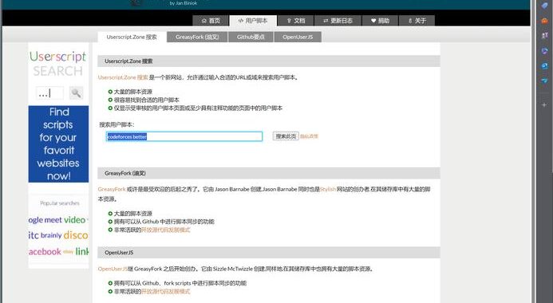Image resolution: width=553 pixels, height=303 pixels.
Task: Click popular search tag itc
Action: (34, 235)
